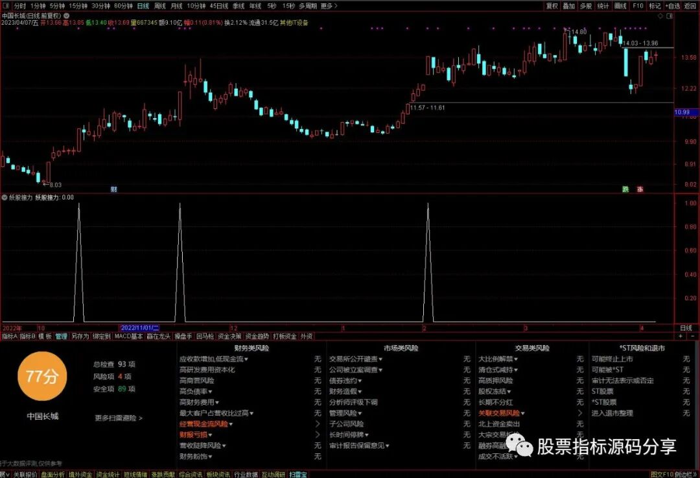Click 图文F10 at bottom right
The width and height of the screenshot is (700, 478).
pyautogui.click(x=662, y=474)
